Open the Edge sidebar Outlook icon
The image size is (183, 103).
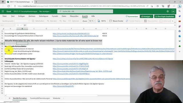[180, 36]
